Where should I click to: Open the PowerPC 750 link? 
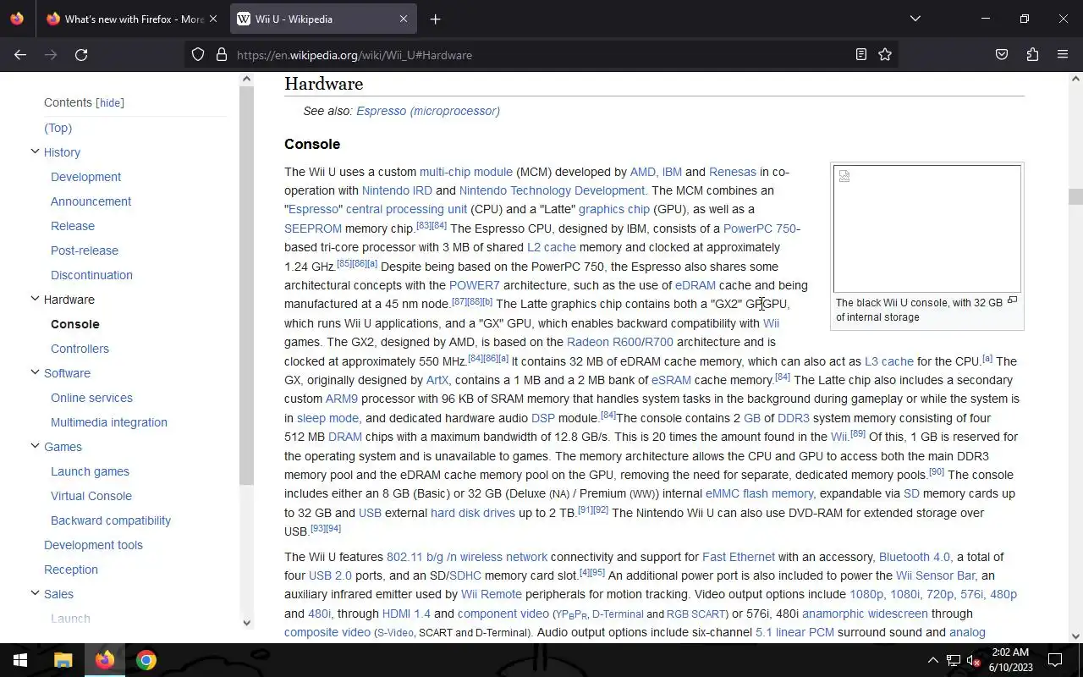click(x=761, y=228)
